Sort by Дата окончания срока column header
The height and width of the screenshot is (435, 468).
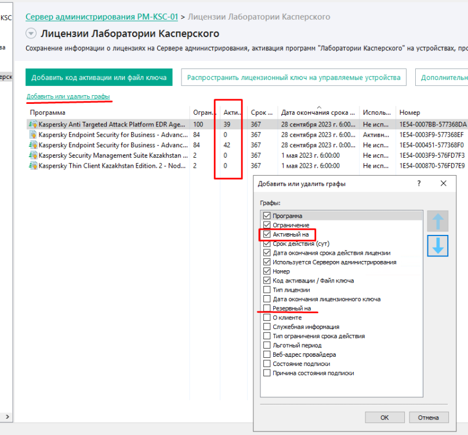click(318, 113)
